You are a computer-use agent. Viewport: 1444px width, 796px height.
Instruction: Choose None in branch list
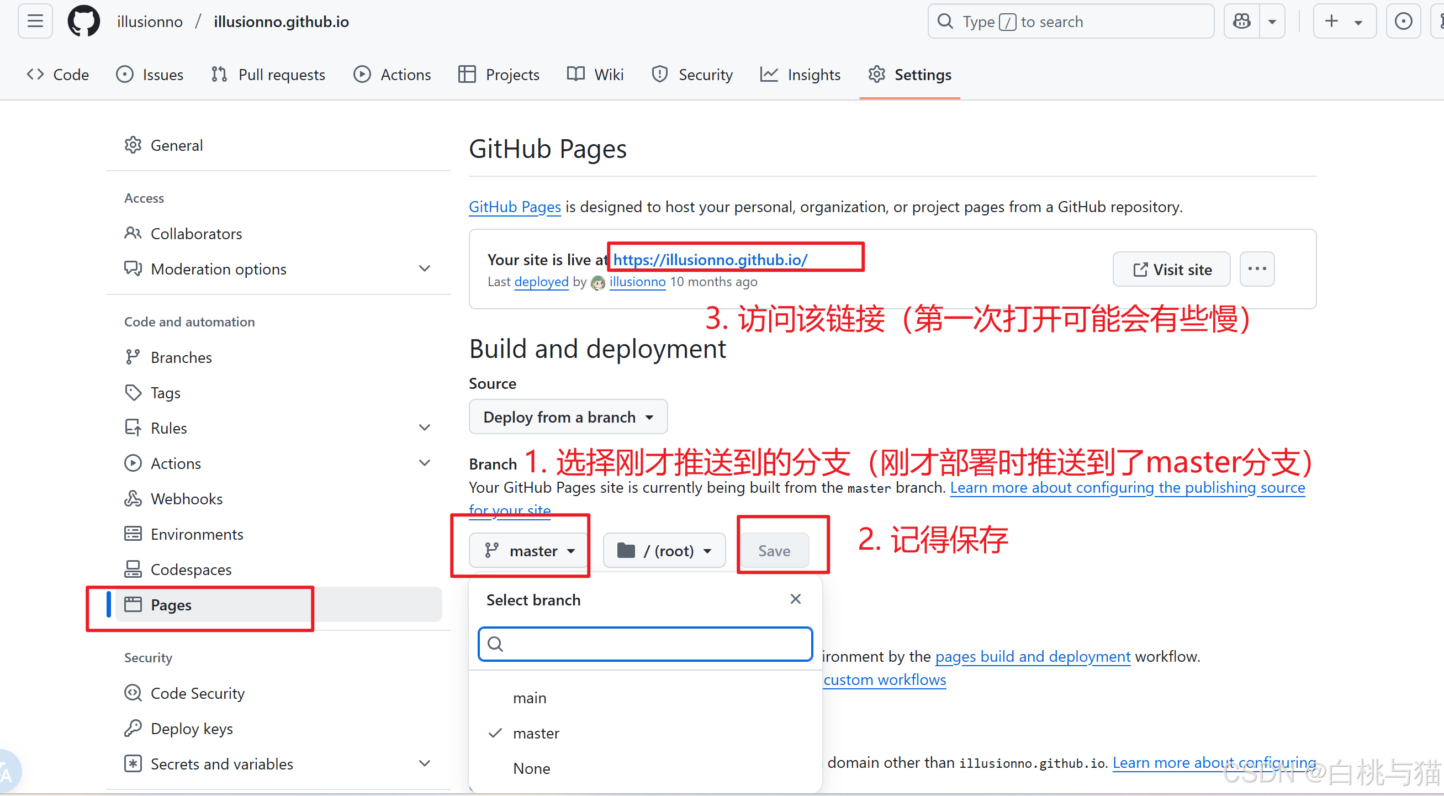[531, 768]
